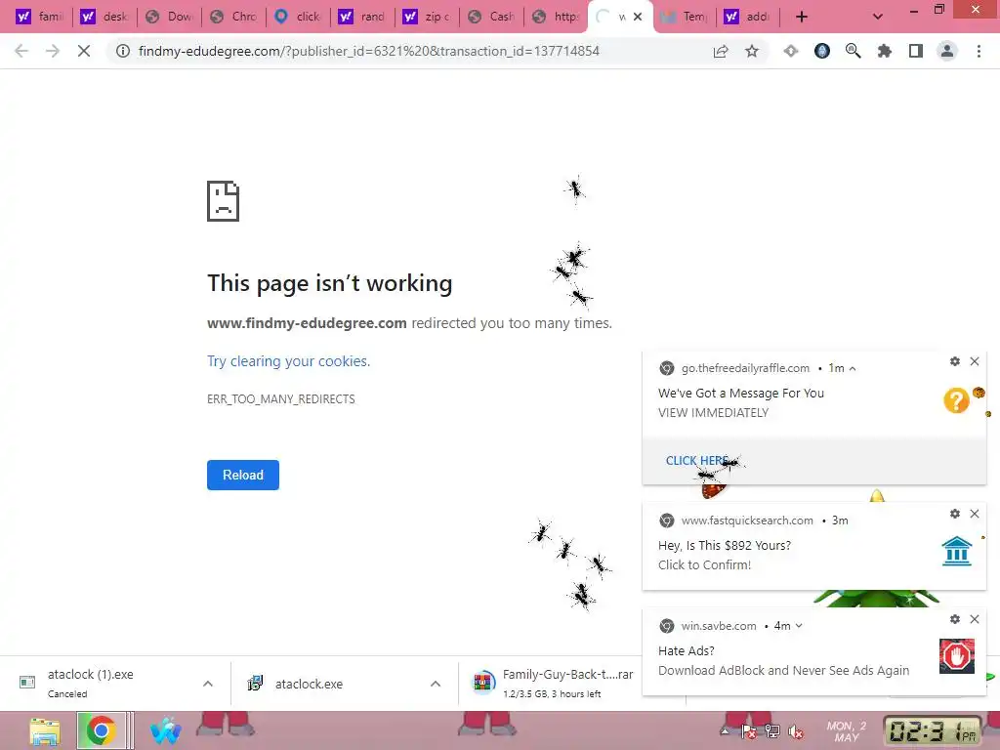1000x750 pixels.
Task: Switch to the 'Dow' tab
Action: click(170, 17)
